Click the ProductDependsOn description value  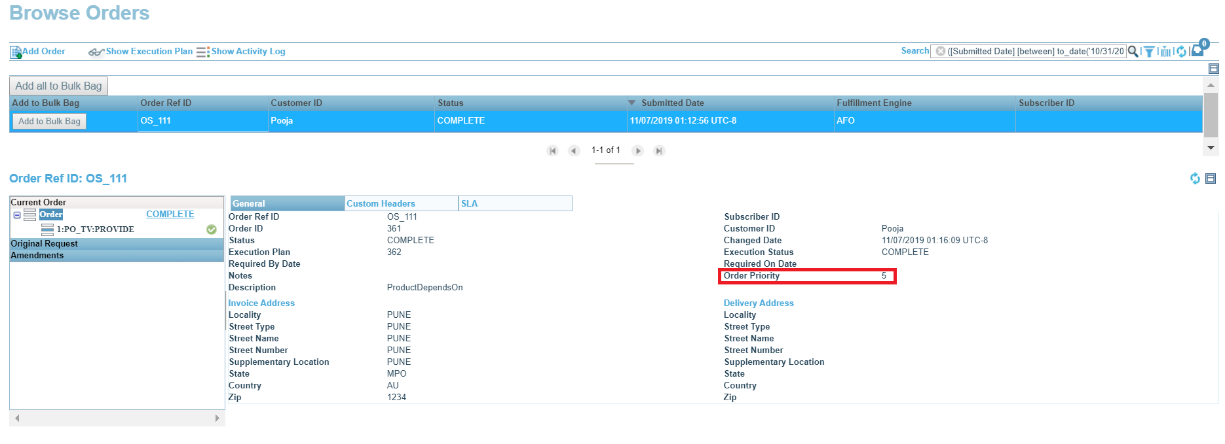[424, 288]
